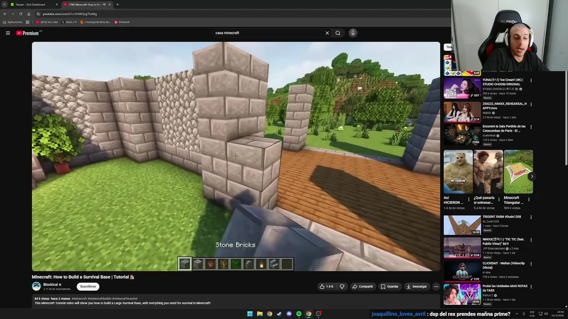Viewport: 568px width, 319px height.
Task: Open a new browser tab
Action: click(x=117, y=4)
